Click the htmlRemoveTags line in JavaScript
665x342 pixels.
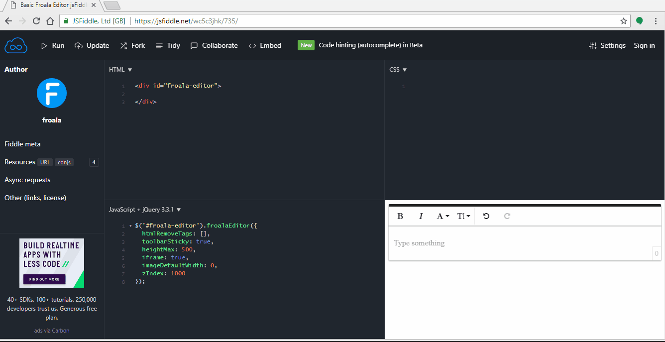coord(176,233)
